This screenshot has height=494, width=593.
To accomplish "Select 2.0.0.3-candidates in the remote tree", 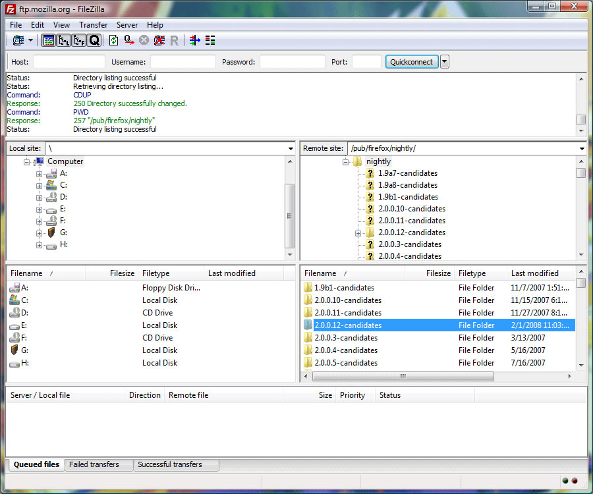I will [x=410, y=244].
